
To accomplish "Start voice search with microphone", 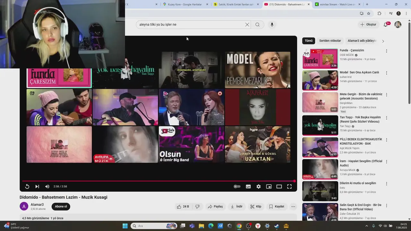I will [x=272, y=25].
